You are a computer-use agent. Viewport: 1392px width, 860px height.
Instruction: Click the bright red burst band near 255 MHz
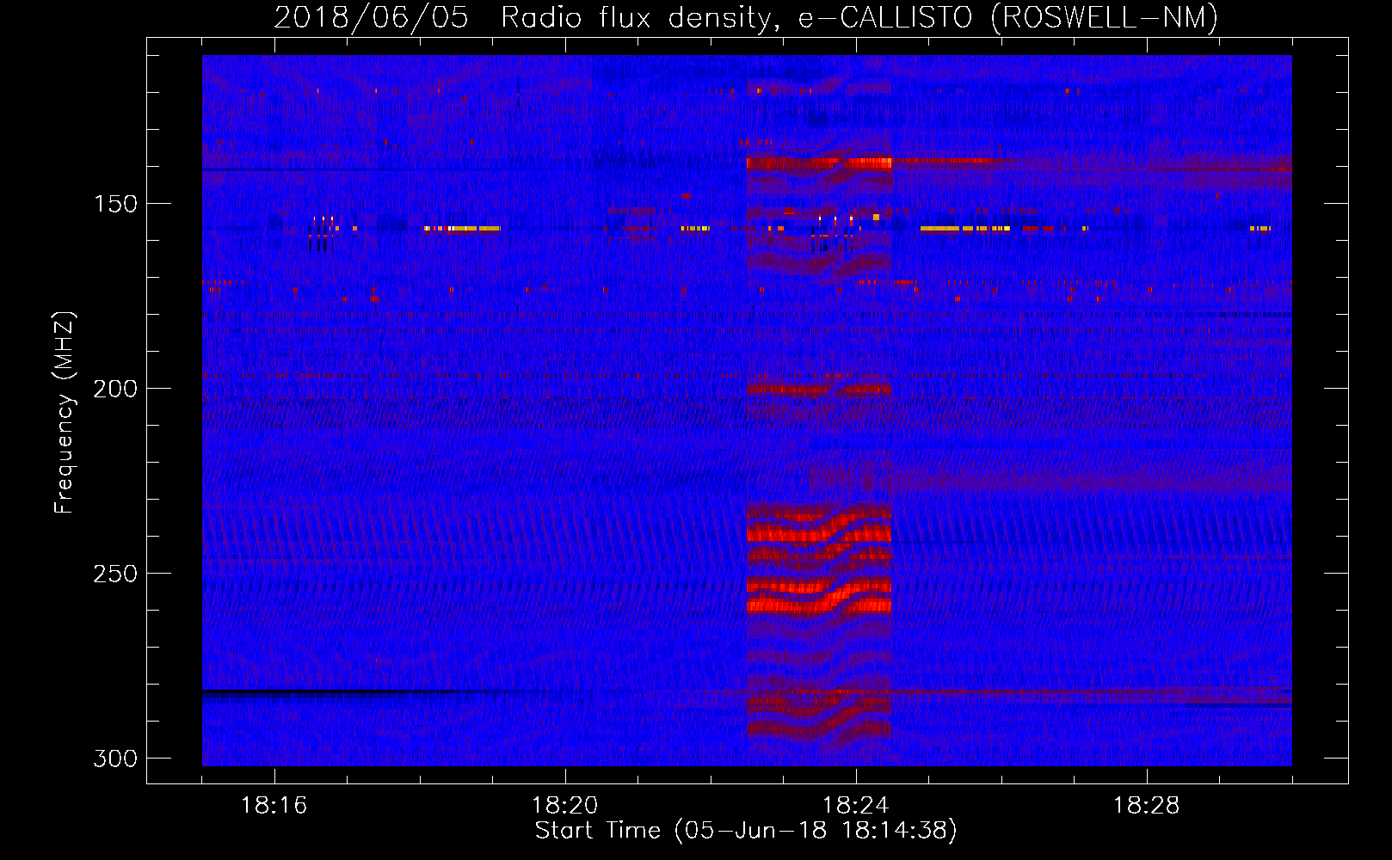tap(818, 596)
